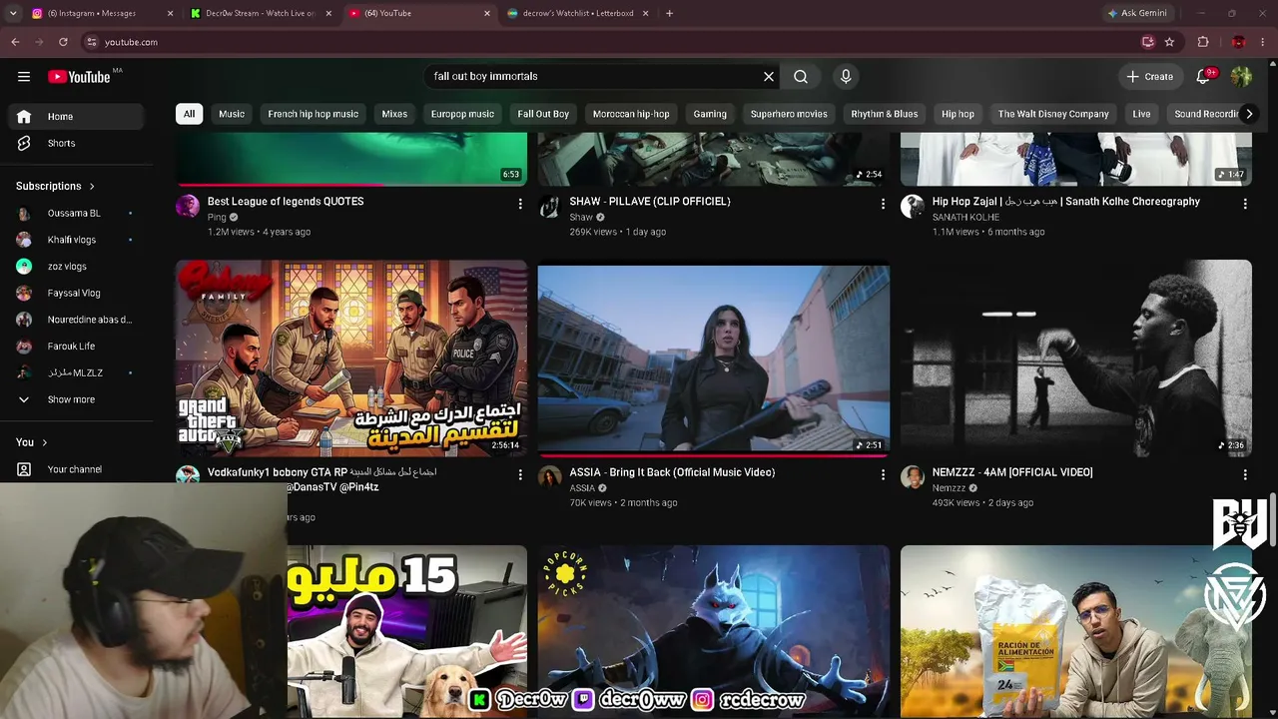
Task: Open the notifications bell
Action: coord(1204,77)
